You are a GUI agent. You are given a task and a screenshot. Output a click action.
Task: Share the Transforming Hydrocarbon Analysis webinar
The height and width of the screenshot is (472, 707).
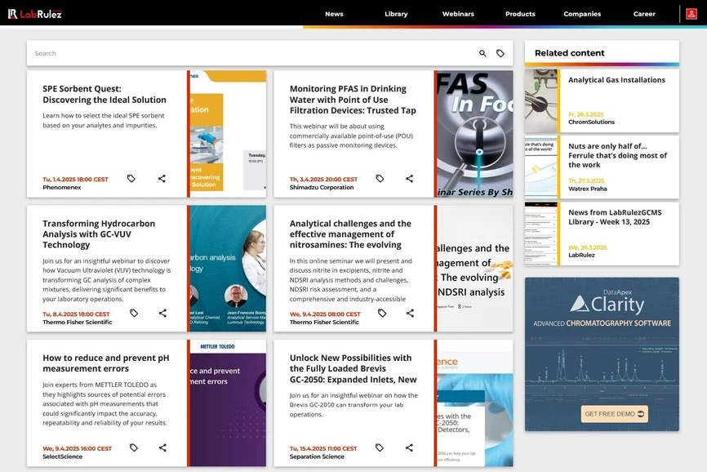click(x=162, y=313)
